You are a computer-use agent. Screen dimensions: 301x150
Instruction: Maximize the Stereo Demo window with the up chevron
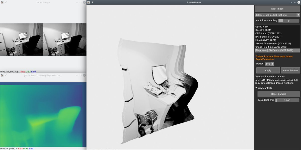[x=295, y=2]
